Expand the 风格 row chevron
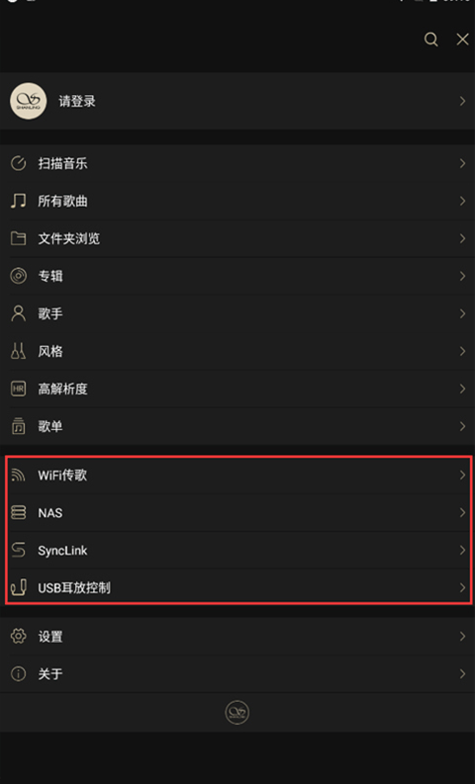The image size is (475, 784). (x=462, y=351)
